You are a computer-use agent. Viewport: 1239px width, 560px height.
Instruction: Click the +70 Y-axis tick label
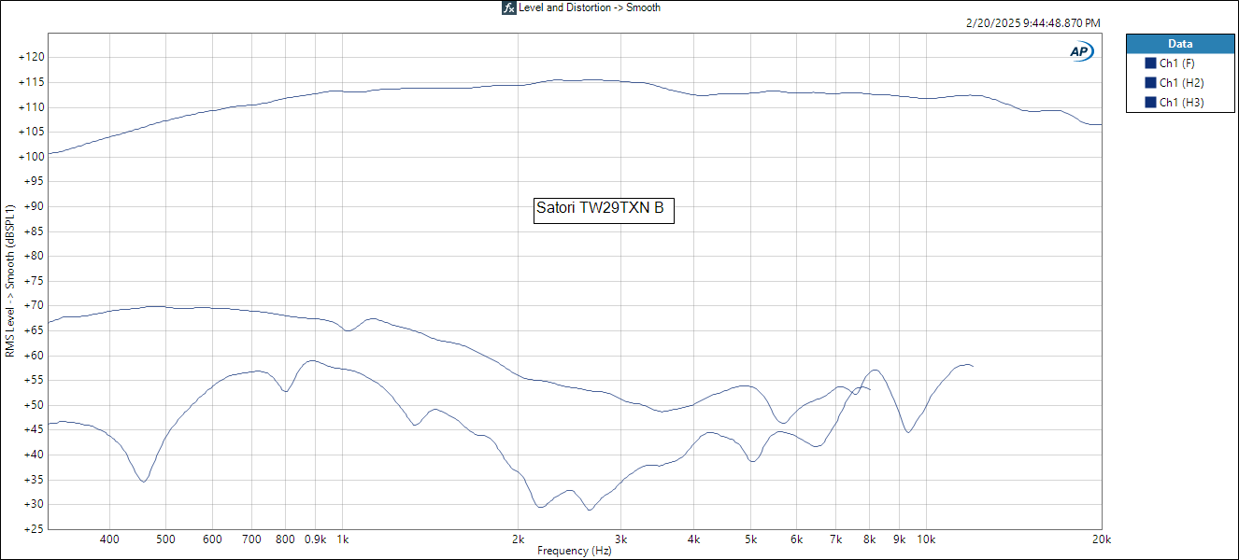34,305
